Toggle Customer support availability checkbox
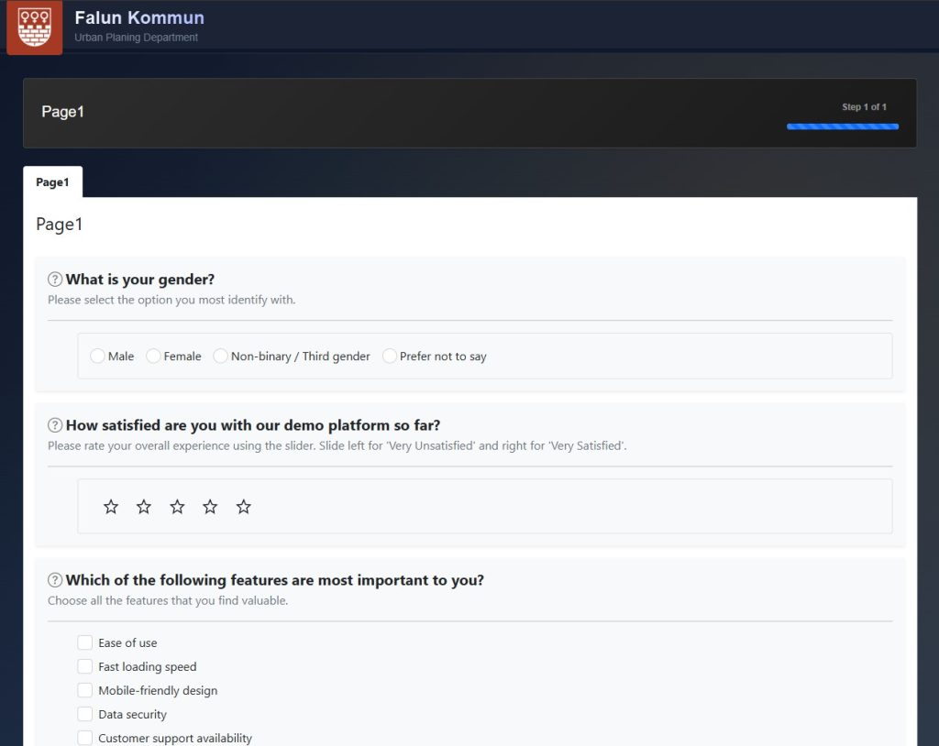 85,738
